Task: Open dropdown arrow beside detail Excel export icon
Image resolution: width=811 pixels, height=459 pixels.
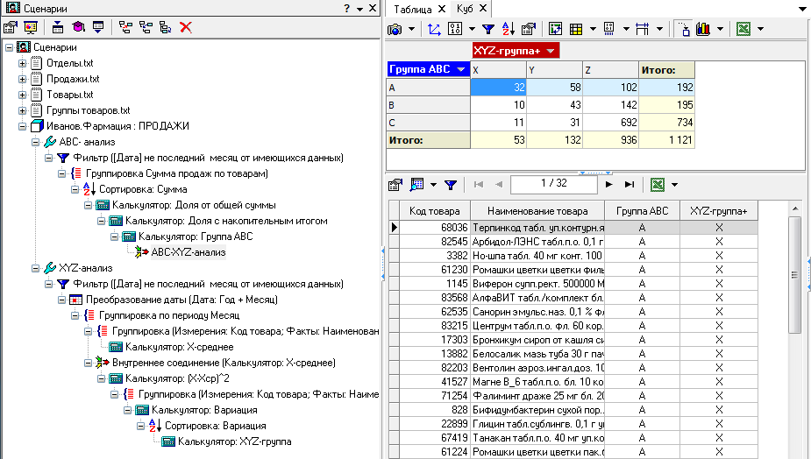Action: click(x=674, y=185)
